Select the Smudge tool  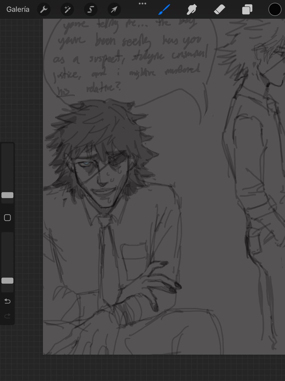coord(192,10)
